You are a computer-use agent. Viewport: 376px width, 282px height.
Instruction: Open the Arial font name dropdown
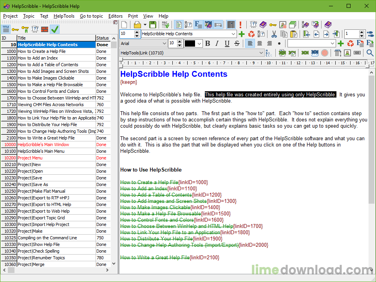click(x=164, y=43)
